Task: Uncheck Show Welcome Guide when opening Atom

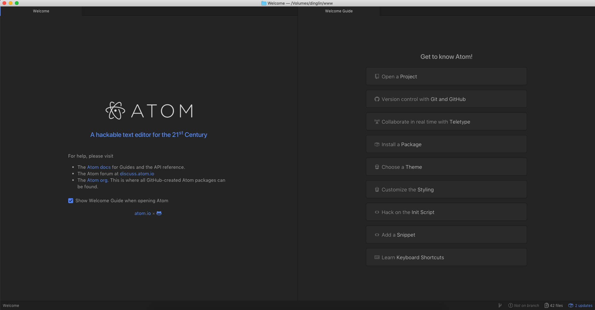Action: pos(71,201)
